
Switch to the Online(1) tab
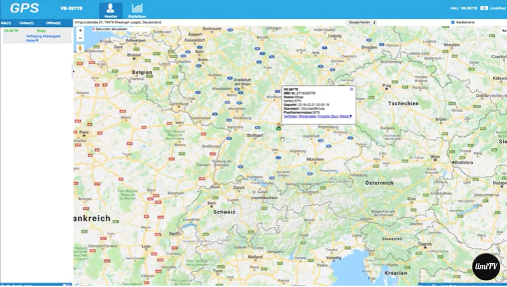tap(27, 23)
